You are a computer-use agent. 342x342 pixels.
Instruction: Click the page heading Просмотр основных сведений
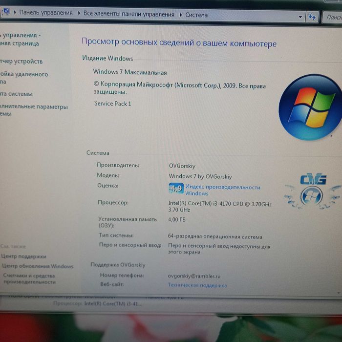[179, 43]
